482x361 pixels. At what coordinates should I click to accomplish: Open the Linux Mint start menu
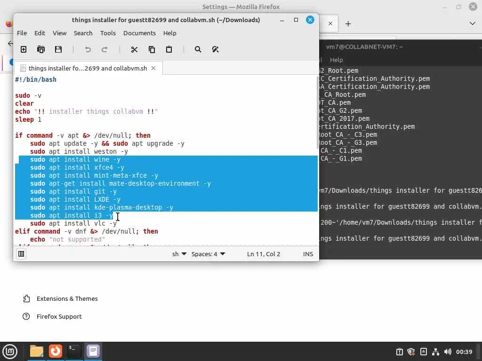(10, 351)
